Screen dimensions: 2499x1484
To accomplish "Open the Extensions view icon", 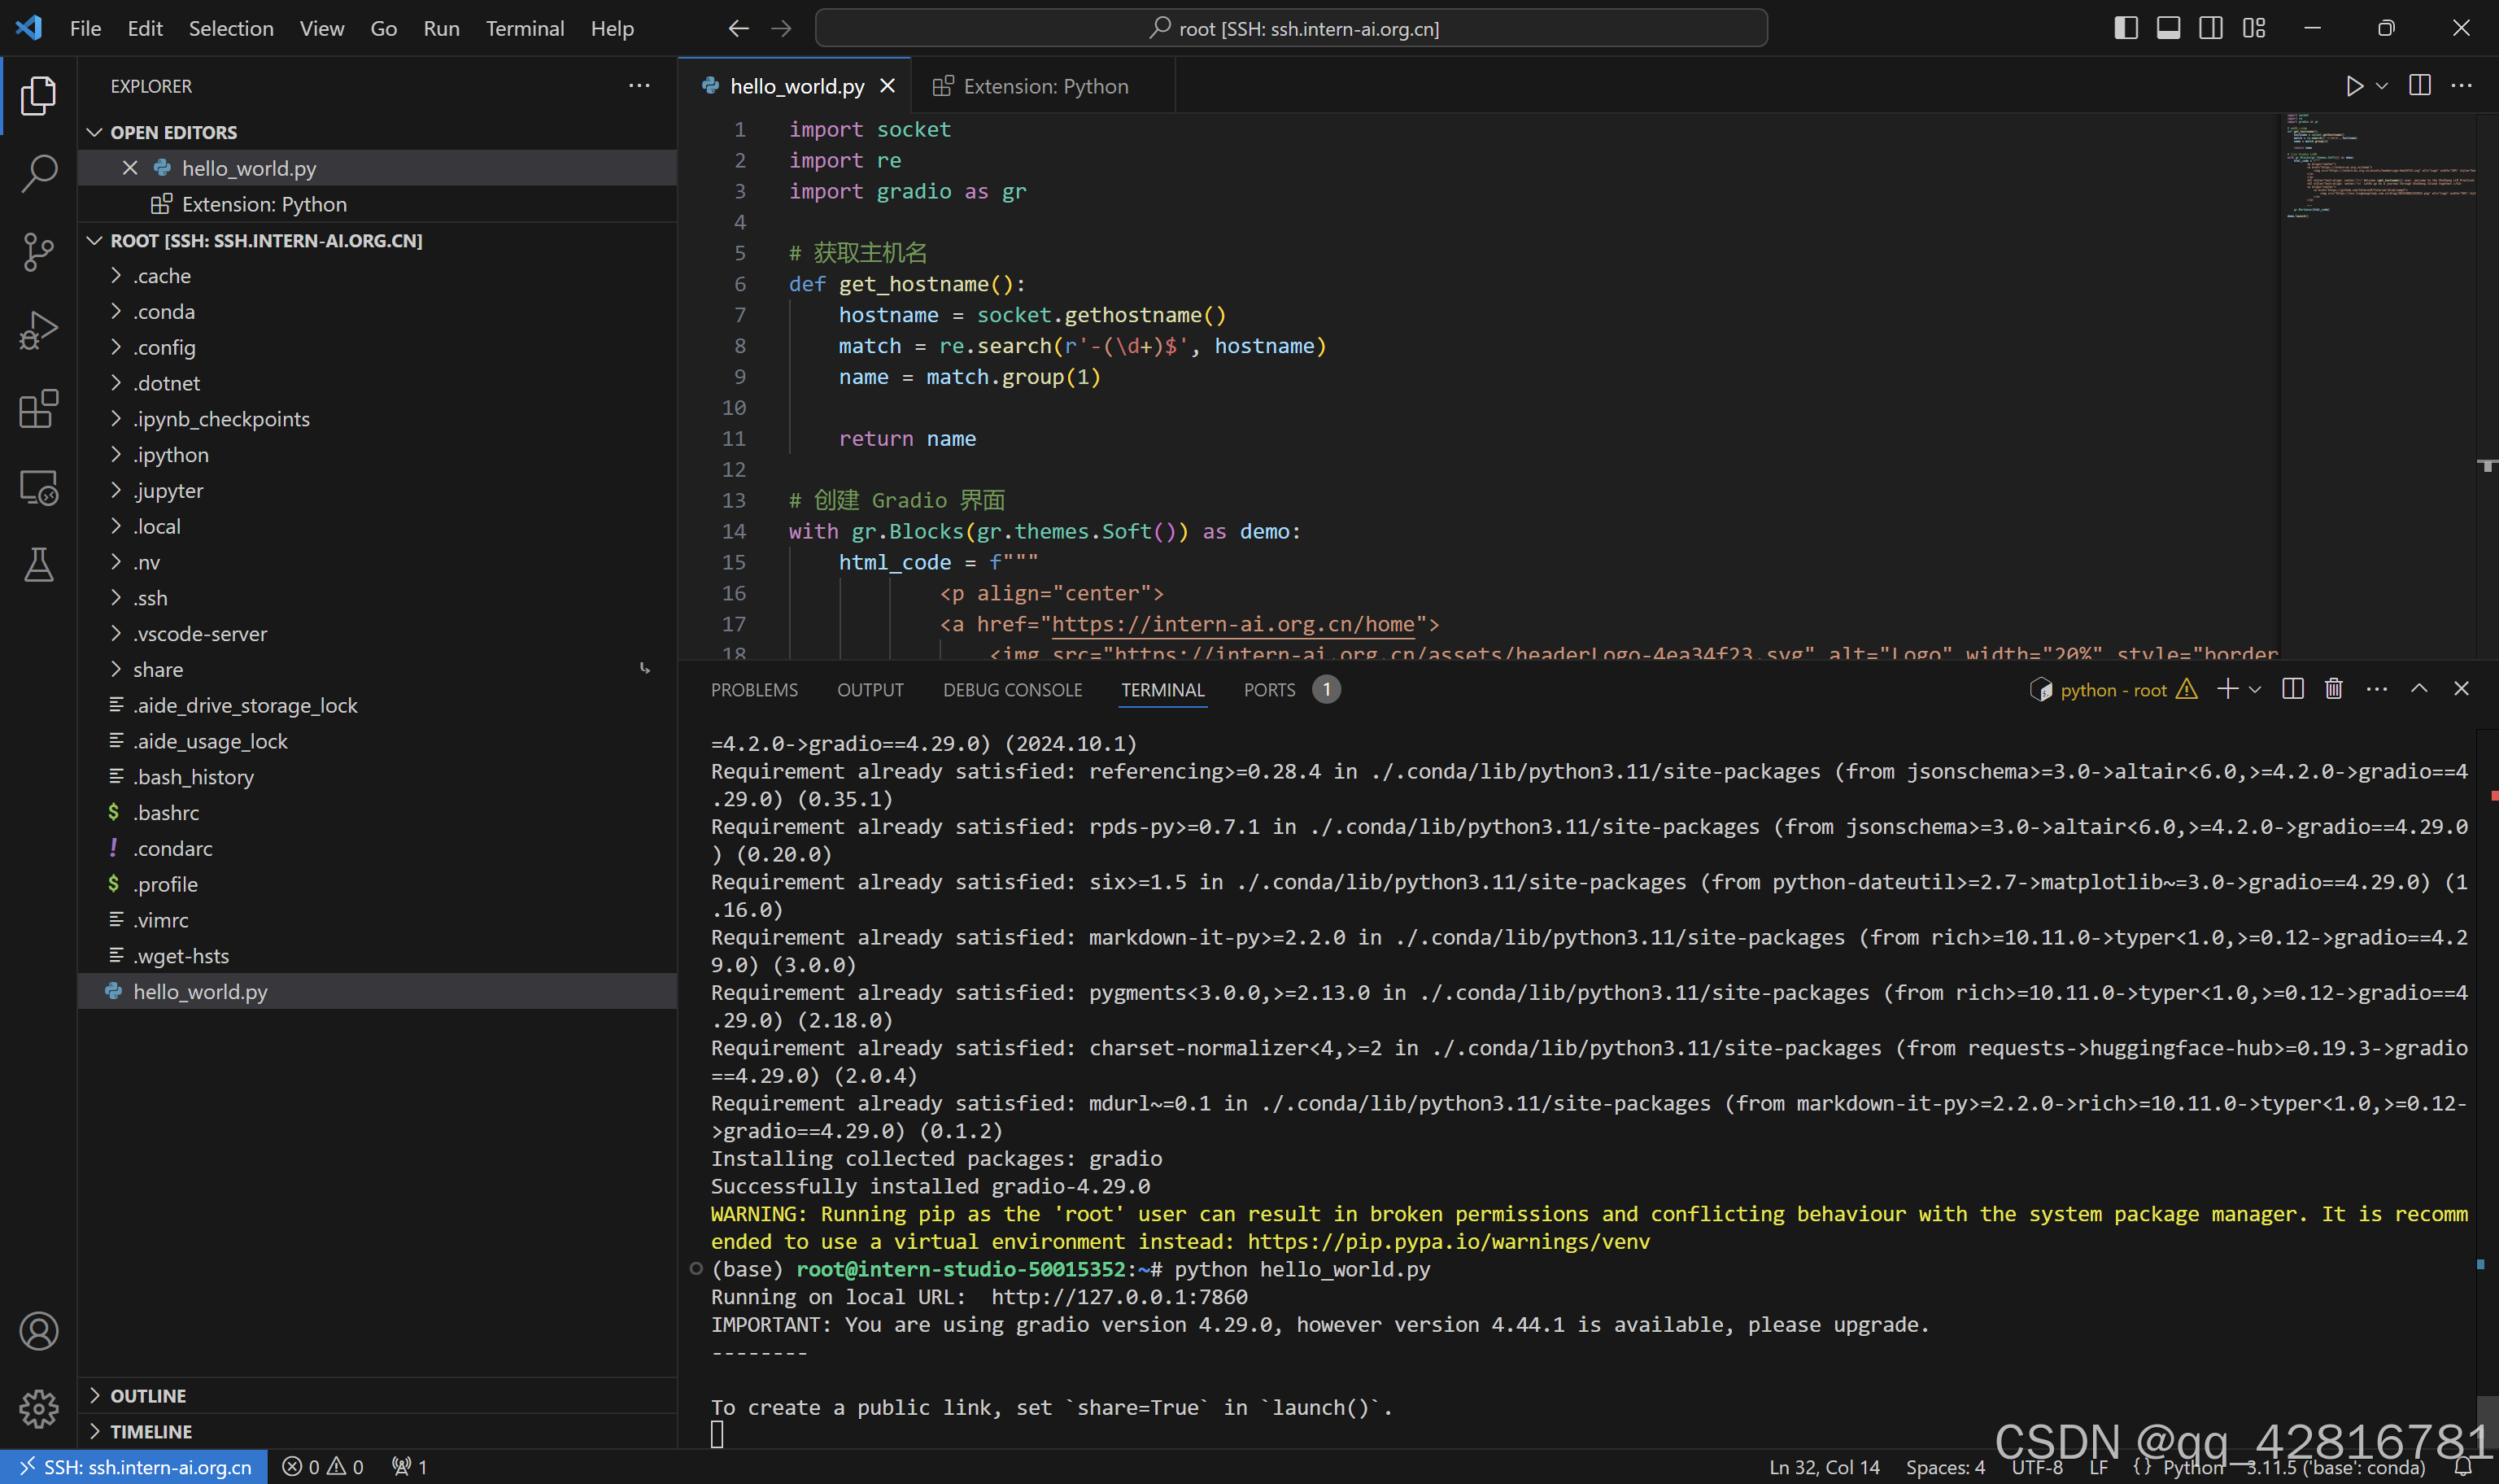I will pos(38,408).
